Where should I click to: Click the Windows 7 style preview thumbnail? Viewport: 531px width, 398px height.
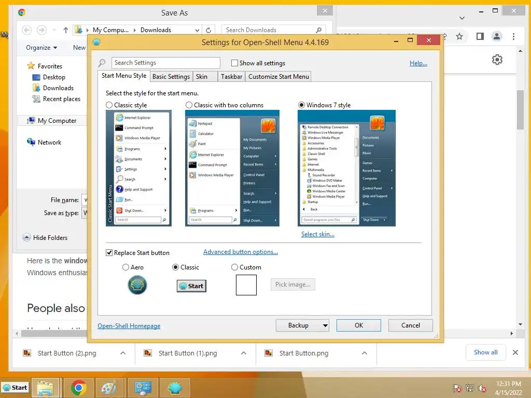coord(346,168)
